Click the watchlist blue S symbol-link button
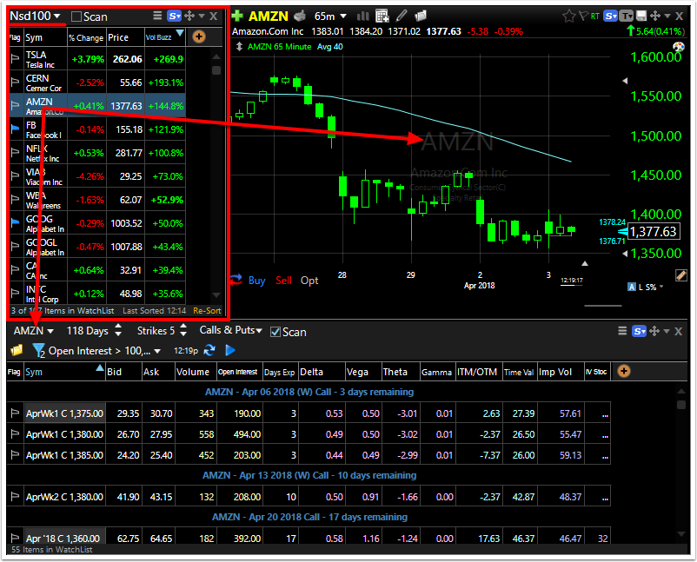The image size is (697, 562). [x=174, y=17]
